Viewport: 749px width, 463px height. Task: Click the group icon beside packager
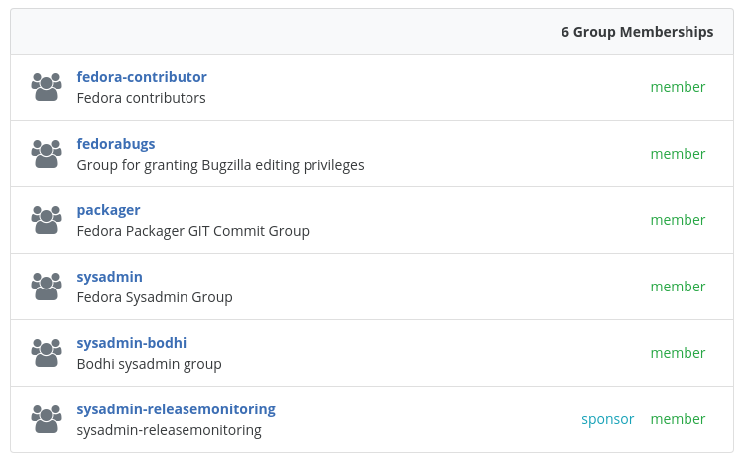click(x=47, y=219)
